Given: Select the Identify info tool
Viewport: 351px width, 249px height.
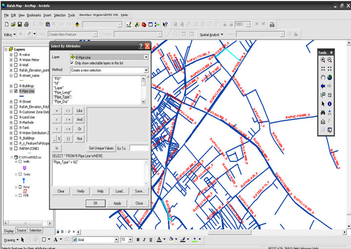Looking at the screenshot, I should pos(330,104).
